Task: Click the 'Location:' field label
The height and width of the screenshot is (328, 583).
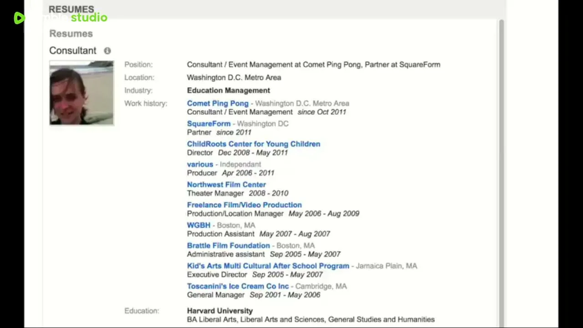Action: [x=139, y=77]
